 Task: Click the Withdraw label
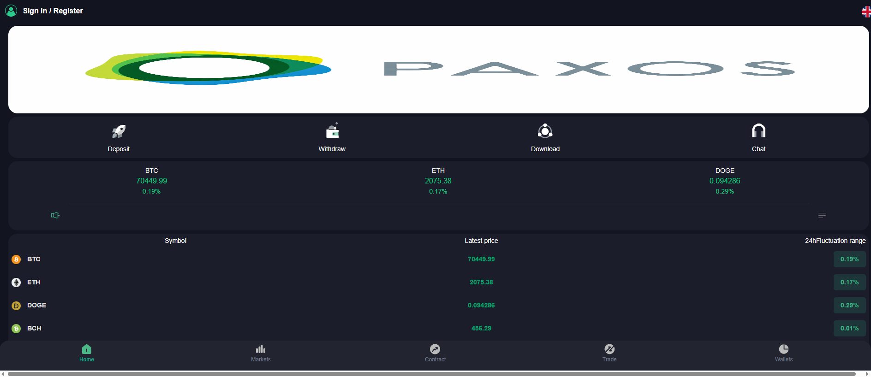[x=332, y=149]
